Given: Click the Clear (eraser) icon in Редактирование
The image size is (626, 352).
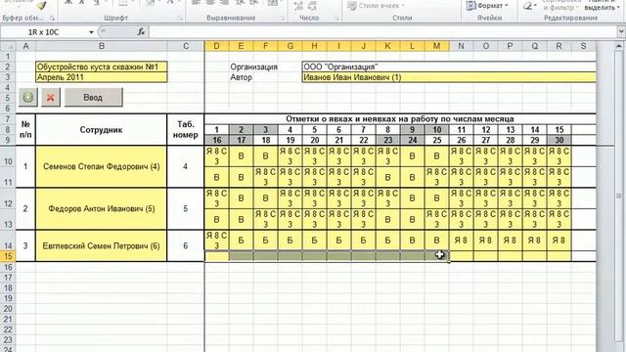Looking at the screenshot, I should click(x=529, y=6).
